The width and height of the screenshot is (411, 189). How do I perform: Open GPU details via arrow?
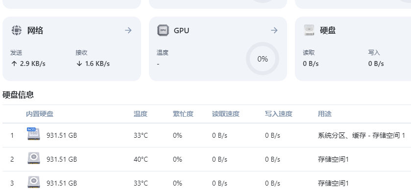click(274, 30)
